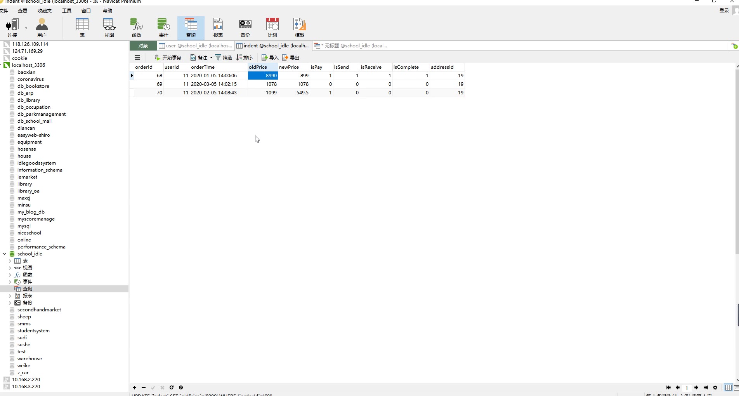Select the Event (事件) toolbar icon
This screenshot has height=396, width=739.
(x=164, y=28)
